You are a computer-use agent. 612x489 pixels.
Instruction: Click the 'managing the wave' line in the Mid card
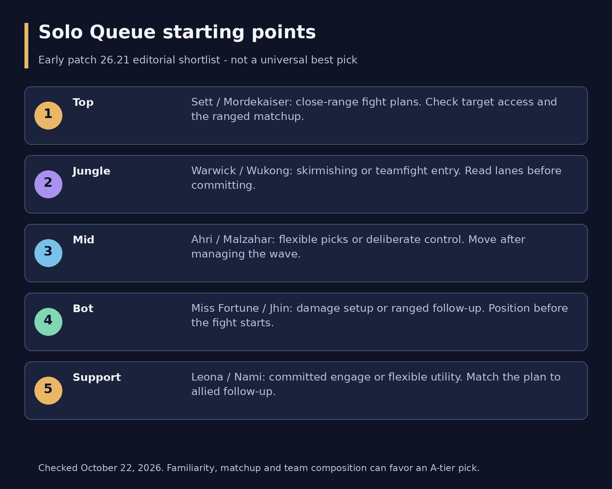(x=246, y=254)
